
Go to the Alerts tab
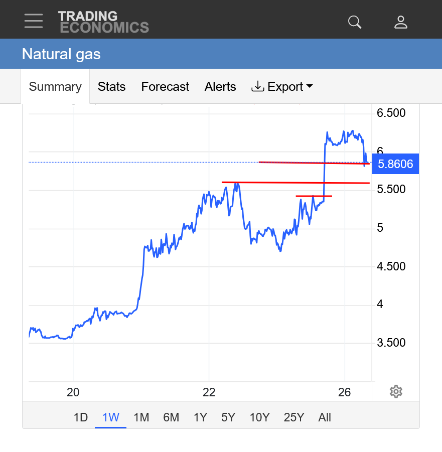point(220,87)
